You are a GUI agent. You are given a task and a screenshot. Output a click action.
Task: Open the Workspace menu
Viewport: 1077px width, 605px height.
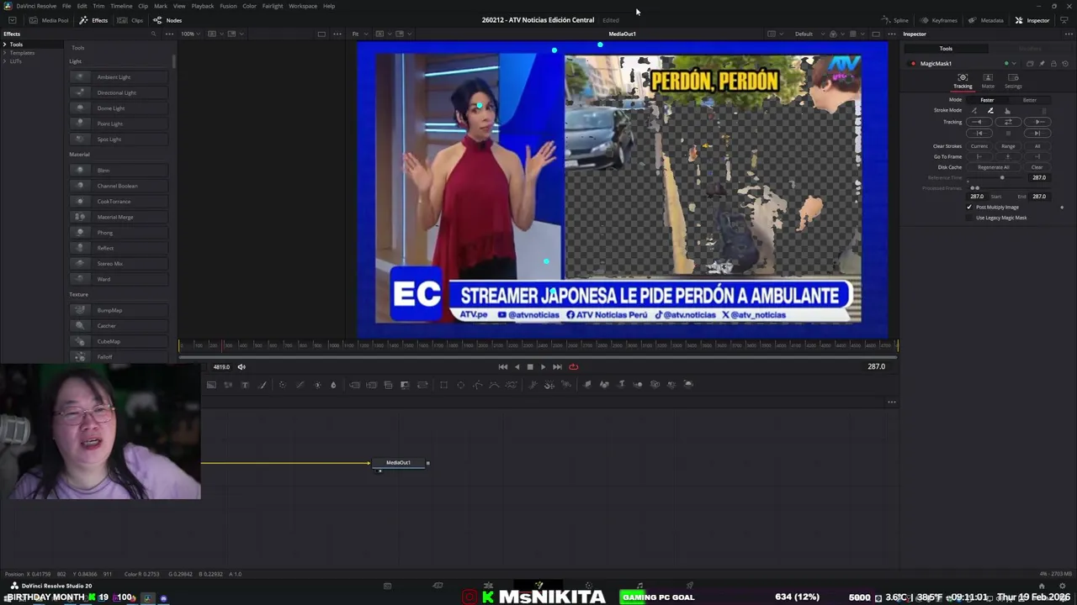[303, 6]
